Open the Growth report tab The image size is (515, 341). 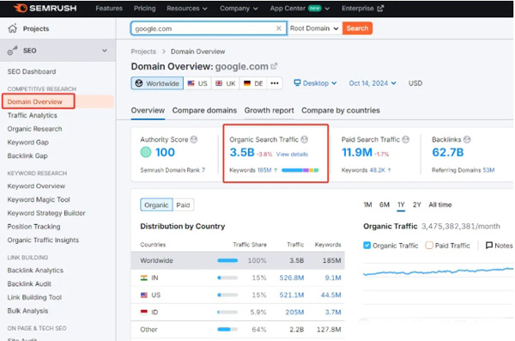(269, 111)
